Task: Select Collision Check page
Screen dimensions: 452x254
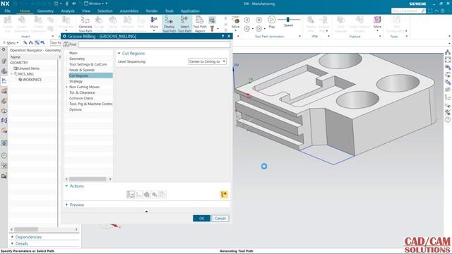Action: 81,98
